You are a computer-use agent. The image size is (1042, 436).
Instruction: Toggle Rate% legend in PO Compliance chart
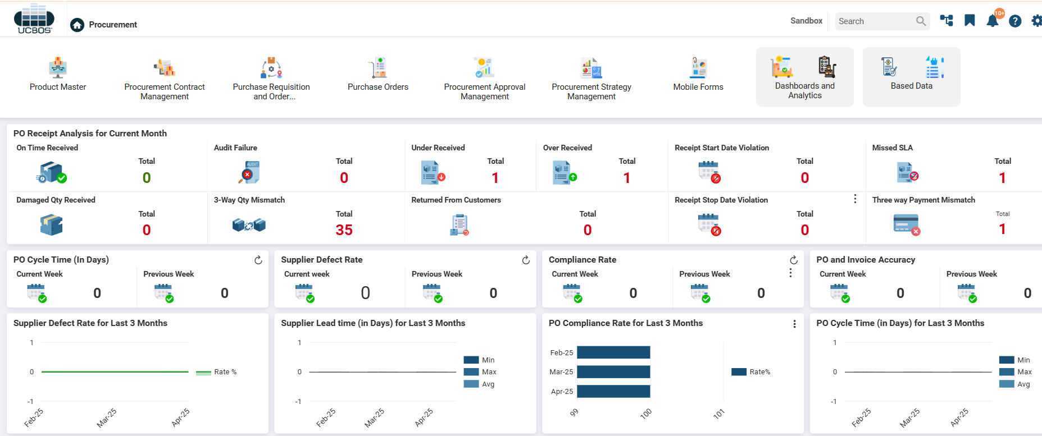(x=751, y=372)
